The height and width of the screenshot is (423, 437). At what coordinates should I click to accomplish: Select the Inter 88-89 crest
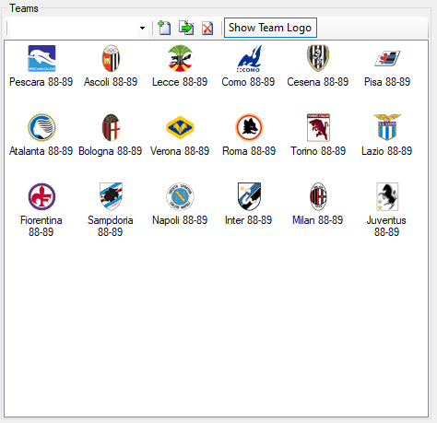[249, 196]
